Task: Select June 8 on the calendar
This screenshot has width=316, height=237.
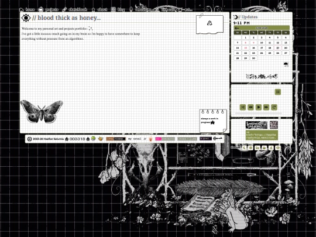Action: tap(245, 43)
